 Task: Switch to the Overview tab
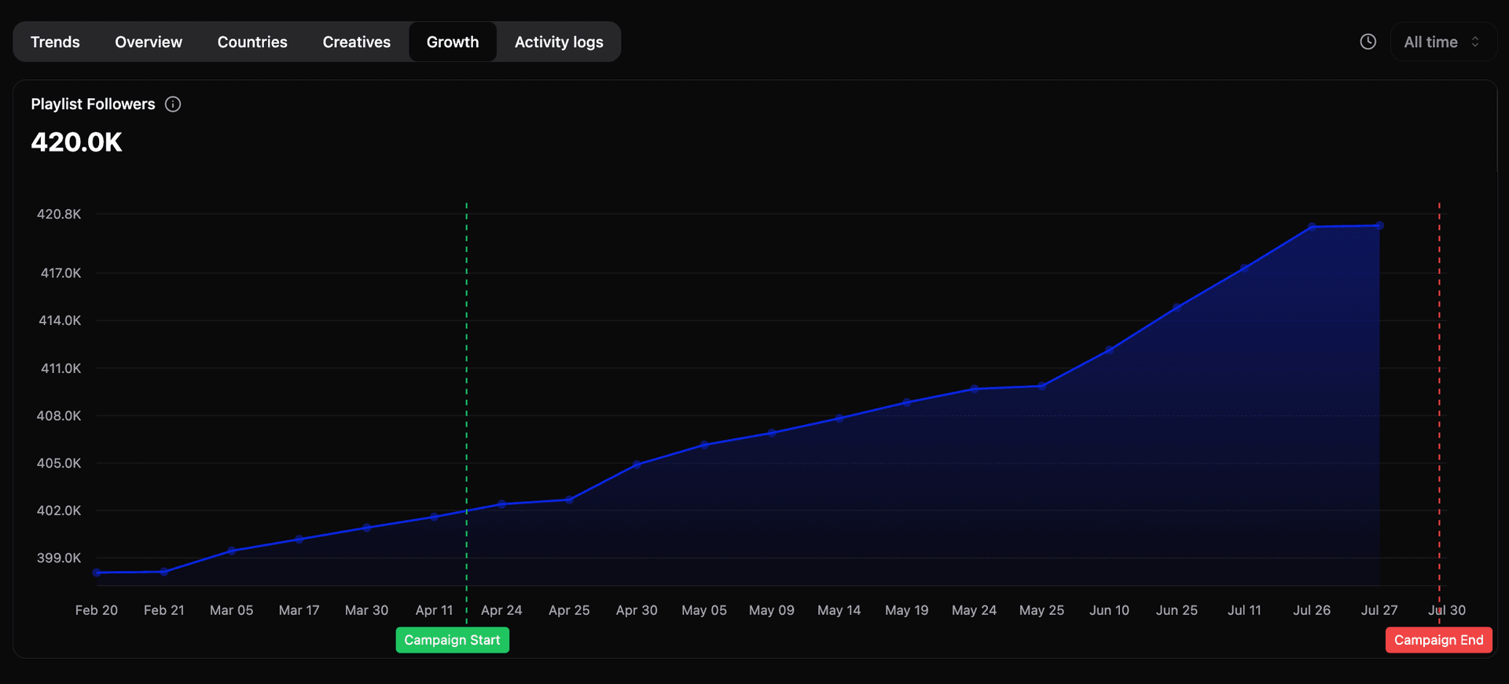(x=149, y=42)
